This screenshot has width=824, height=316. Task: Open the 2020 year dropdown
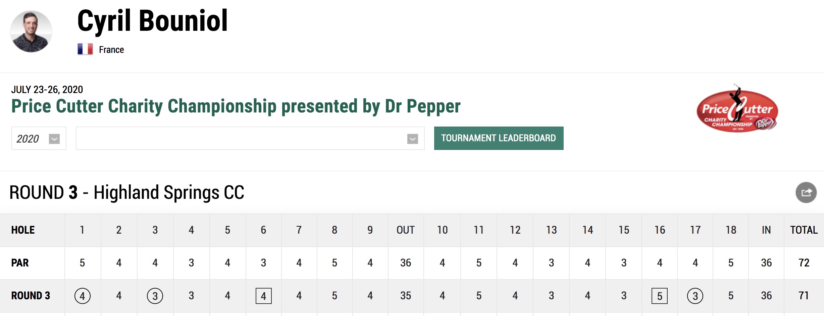(39, 138)
